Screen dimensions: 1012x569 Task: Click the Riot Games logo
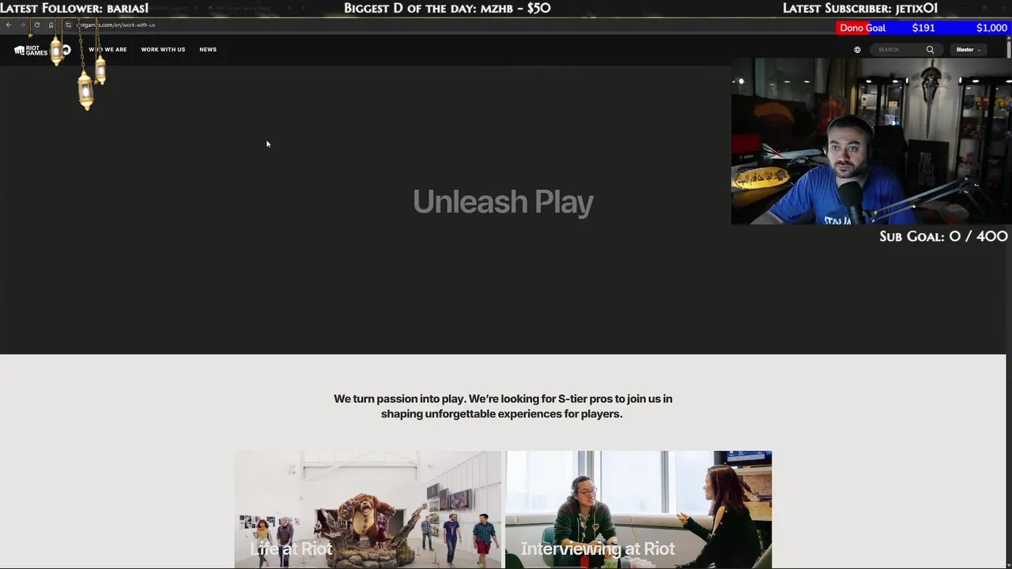tap(32, 50)
